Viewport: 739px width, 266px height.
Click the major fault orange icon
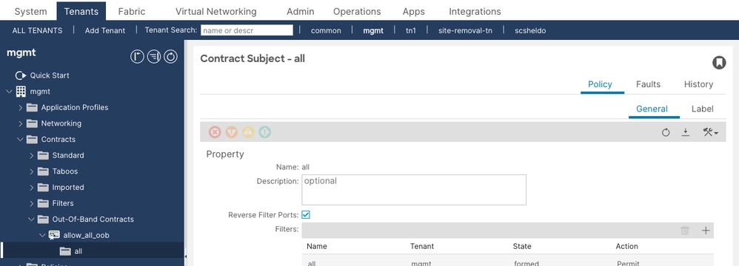(x=232, y=132)
